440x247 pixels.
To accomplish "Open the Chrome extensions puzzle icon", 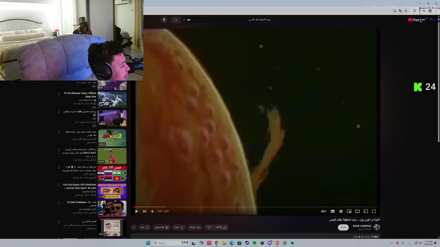I will (x=415, y=11).
